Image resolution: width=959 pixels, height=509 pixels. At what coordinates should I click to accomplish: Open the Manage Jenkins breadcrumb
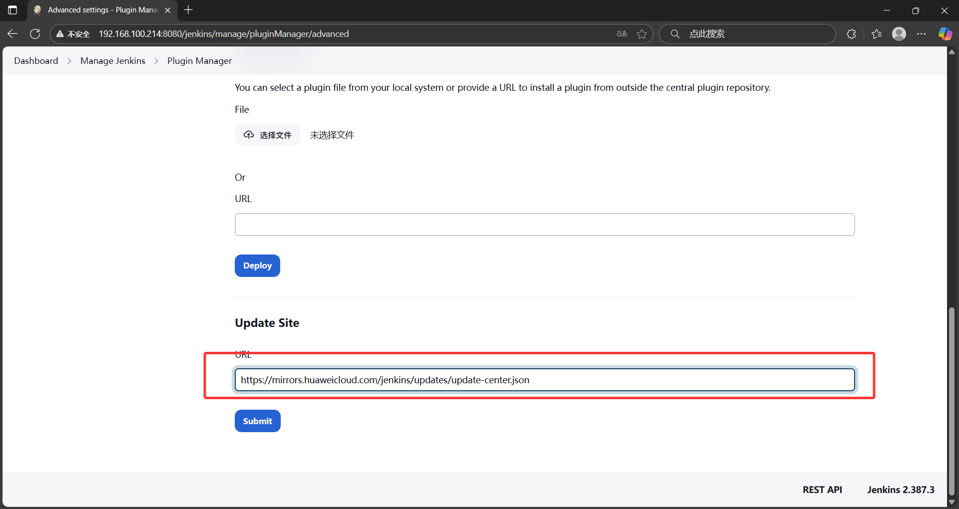113,61
